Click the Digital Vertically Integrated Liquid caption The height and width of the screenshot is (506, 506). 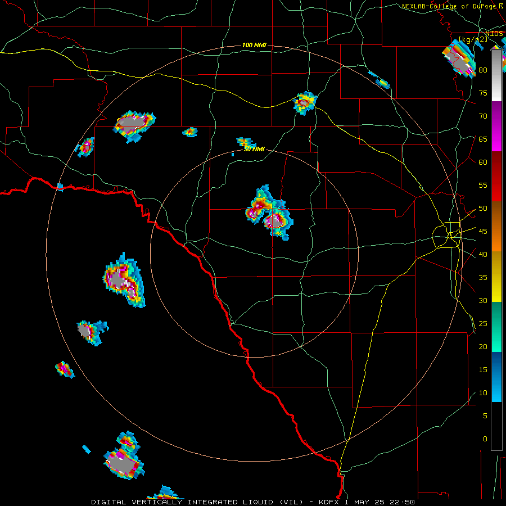point(252,502)
